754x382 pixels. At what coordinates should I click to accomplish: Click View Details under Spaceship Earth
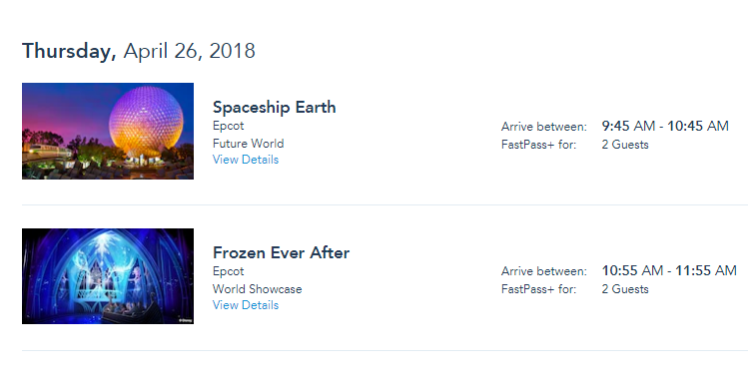[x=246, y=160]
